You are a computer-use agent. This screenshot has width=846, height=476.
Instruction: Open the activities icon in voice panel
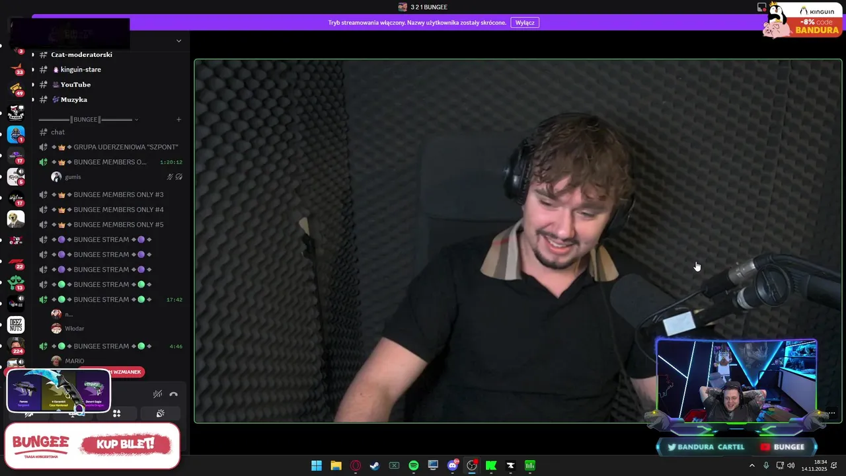117,414
